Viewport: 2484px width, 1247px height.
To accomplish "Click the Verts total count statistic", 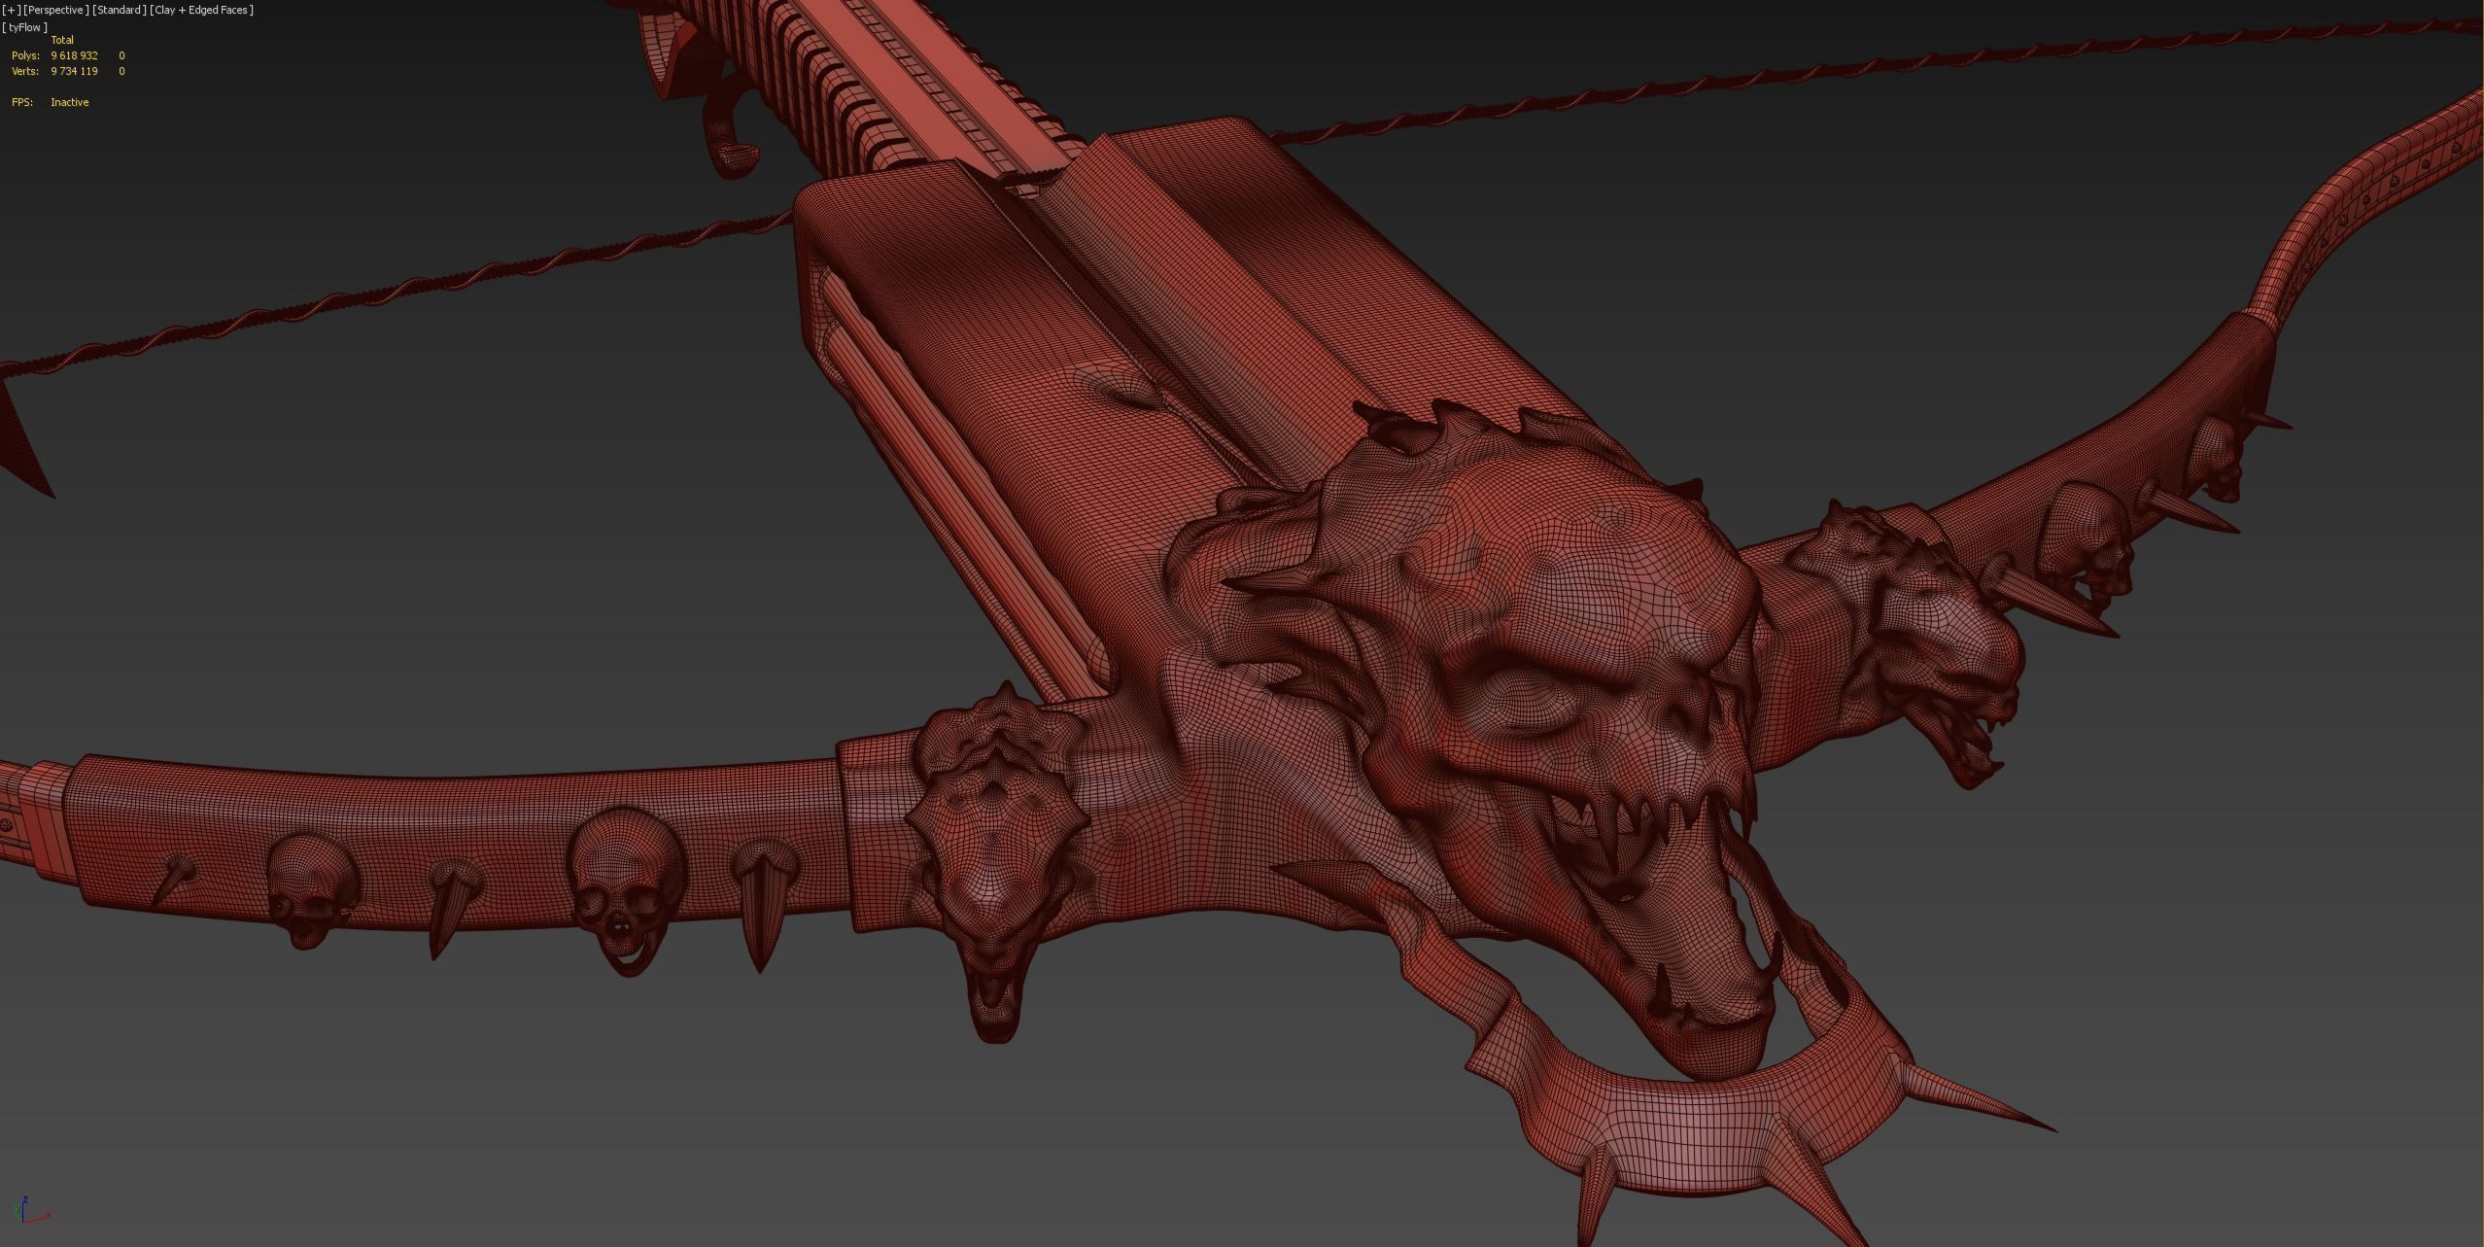I will click(x=74, y=71).
